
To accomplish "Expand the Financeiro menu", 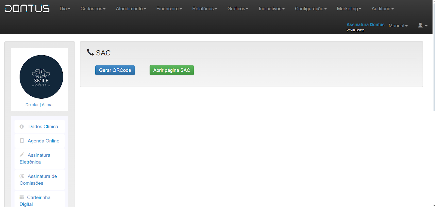I will [169, 9].
